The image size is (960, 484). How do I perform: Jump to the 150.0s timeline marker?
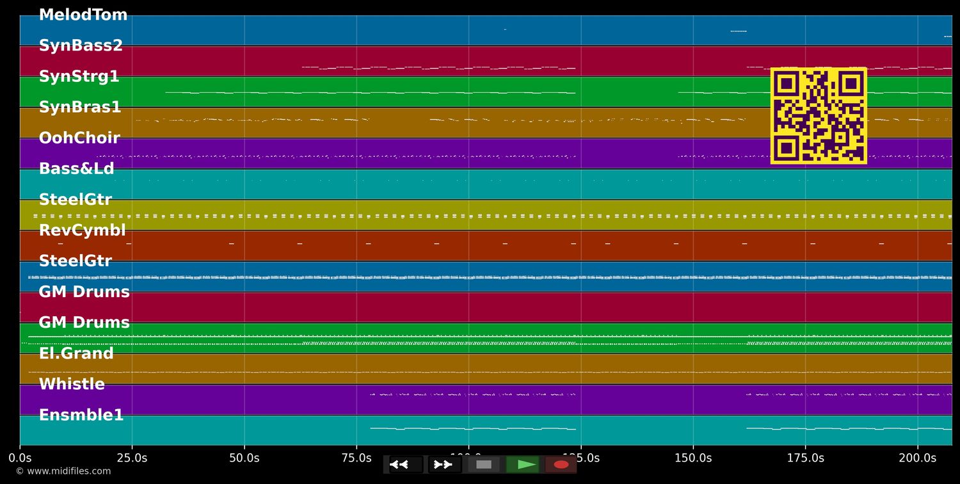[693, 458]
